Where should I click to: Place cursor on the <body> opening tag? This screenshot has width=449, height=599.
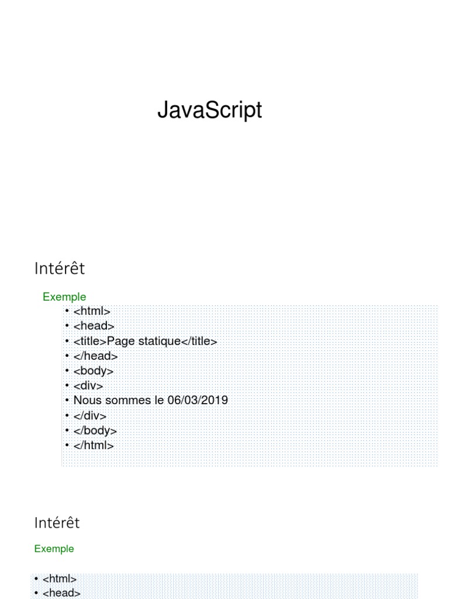94,371
